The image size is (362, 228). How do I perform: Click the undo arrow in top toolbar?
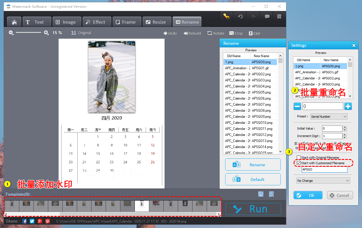tap(240, 16)
